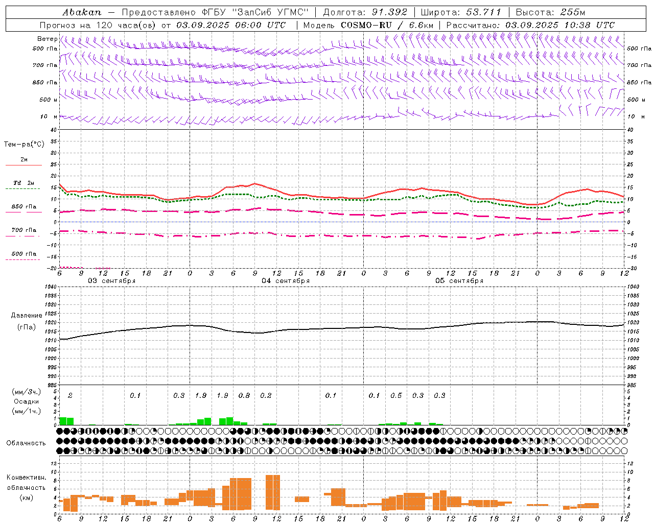Click the Давление pressure panel label
The image size is (654, 523).
coord(26,316)
